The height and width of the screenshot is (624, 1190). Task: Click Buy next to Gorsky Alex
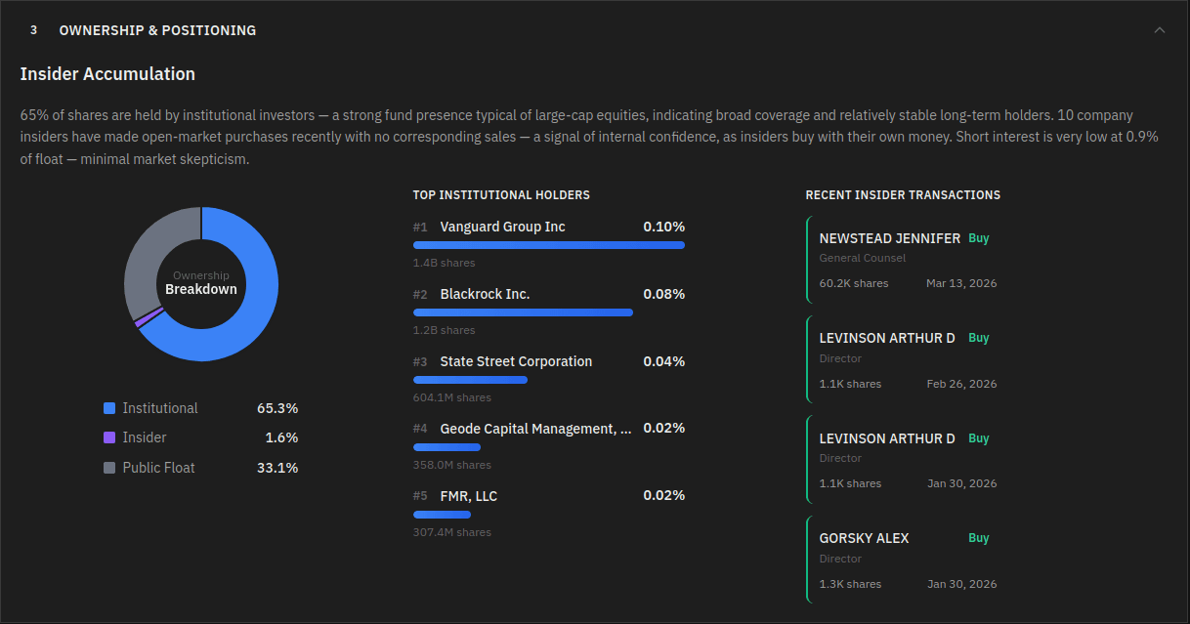(x=979, y=537)
